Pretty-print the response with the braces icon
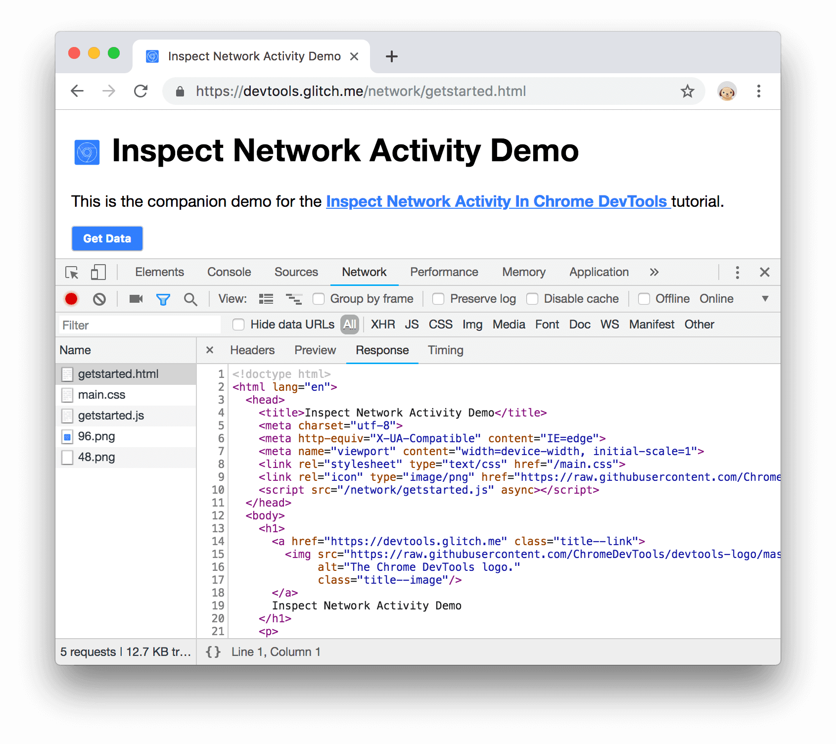The height and width of the screenshot is (744, 836). point(213,651)
